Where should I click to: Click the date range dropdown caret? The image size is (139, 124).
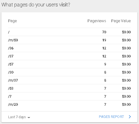tap(29, 117)
